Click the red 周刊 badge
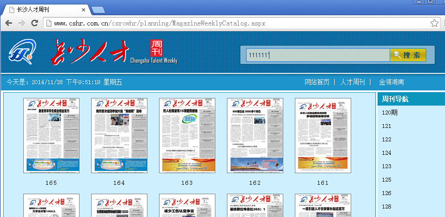 point(156,48)
